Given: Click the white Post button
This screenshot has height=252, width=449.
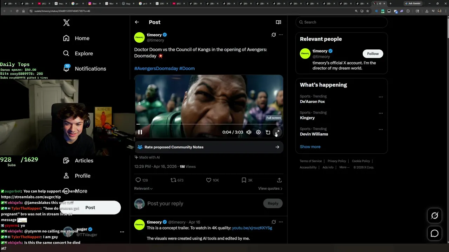Looking at the screenshot, I should pos(90,208).
